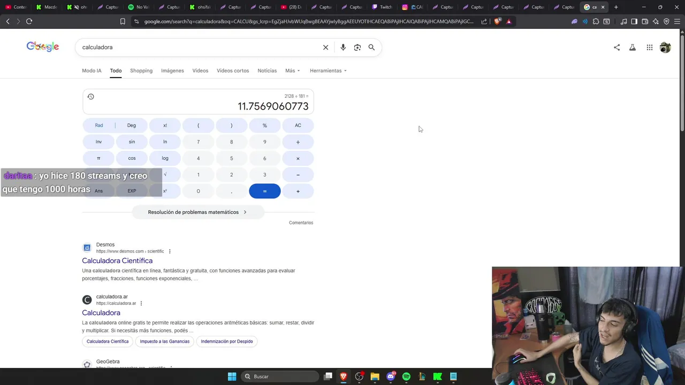
Task: Select the Videos tab
Action: 200,71
